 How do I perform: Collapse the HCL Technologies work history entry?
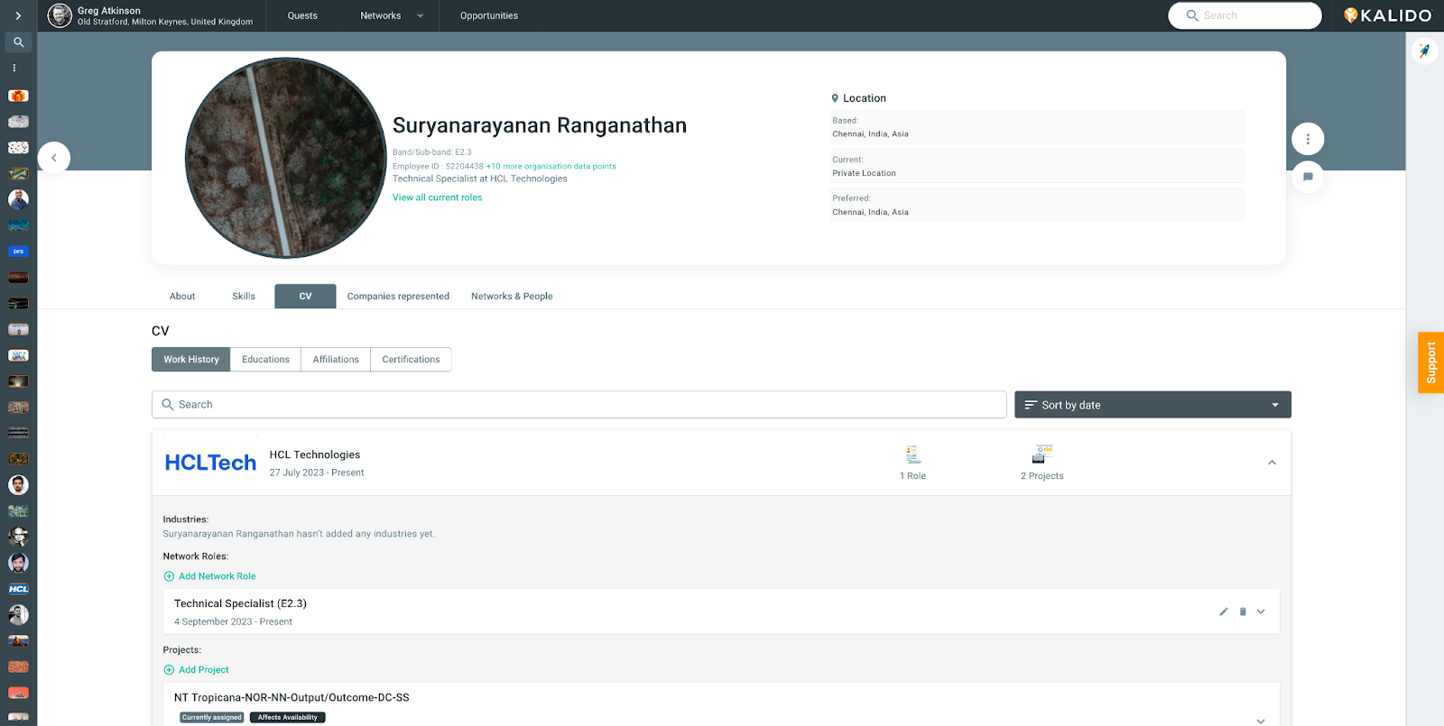coord(1272,463)
